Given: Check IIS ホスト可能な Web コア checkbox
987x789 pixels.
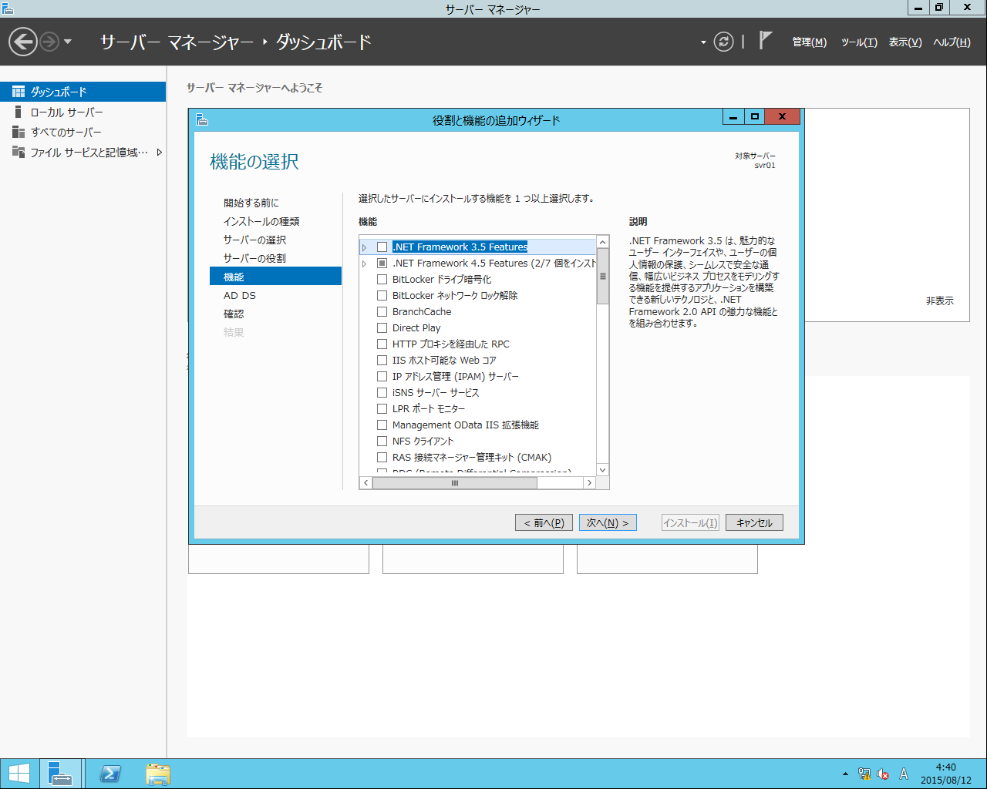Looking at the screenshot, I should (382, 360).
